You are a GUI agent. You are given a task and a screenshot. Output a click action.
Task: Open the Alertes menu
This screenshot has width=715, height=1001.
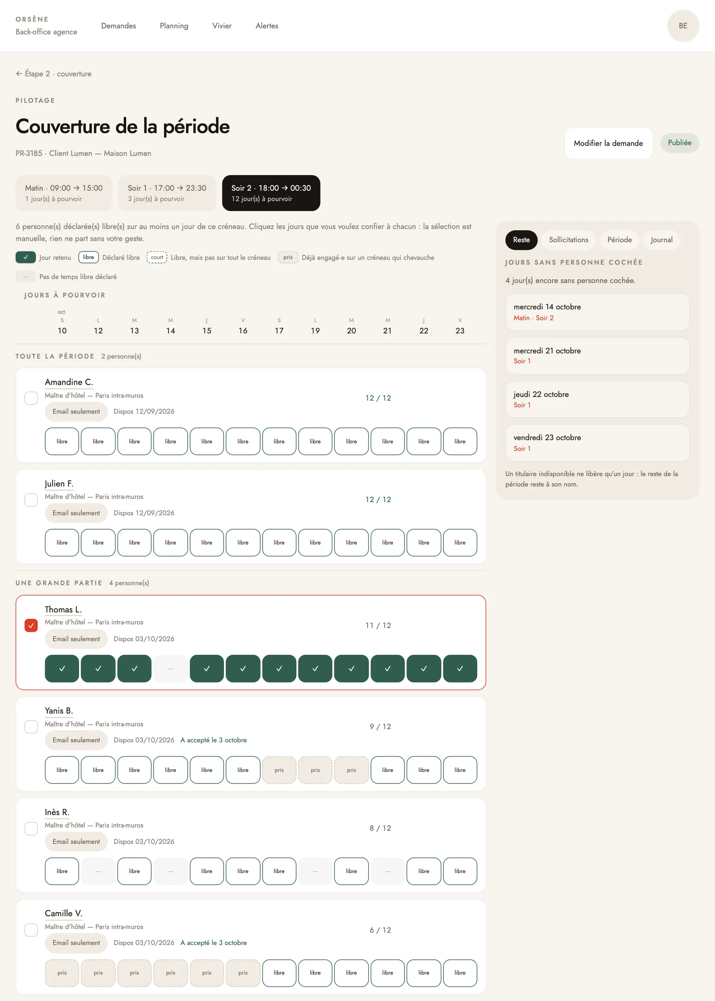tap(266, 26)
